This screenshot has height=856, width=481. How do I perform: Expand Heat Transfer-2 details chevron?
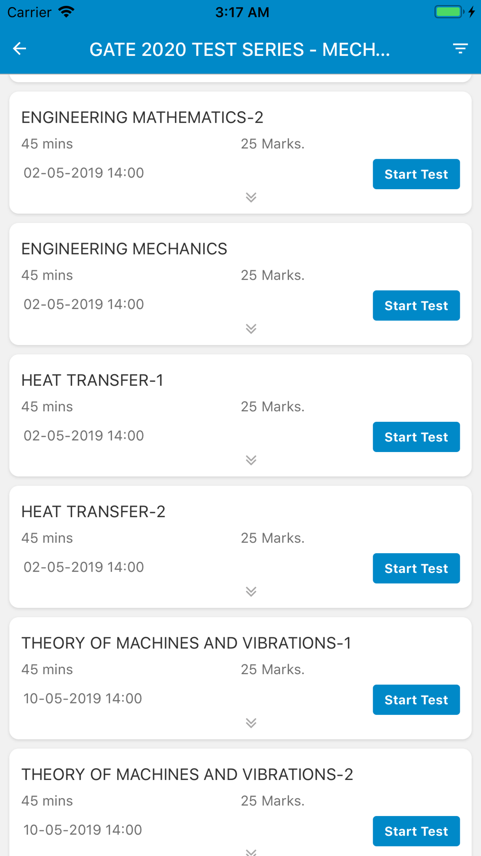tap(251, 592)
